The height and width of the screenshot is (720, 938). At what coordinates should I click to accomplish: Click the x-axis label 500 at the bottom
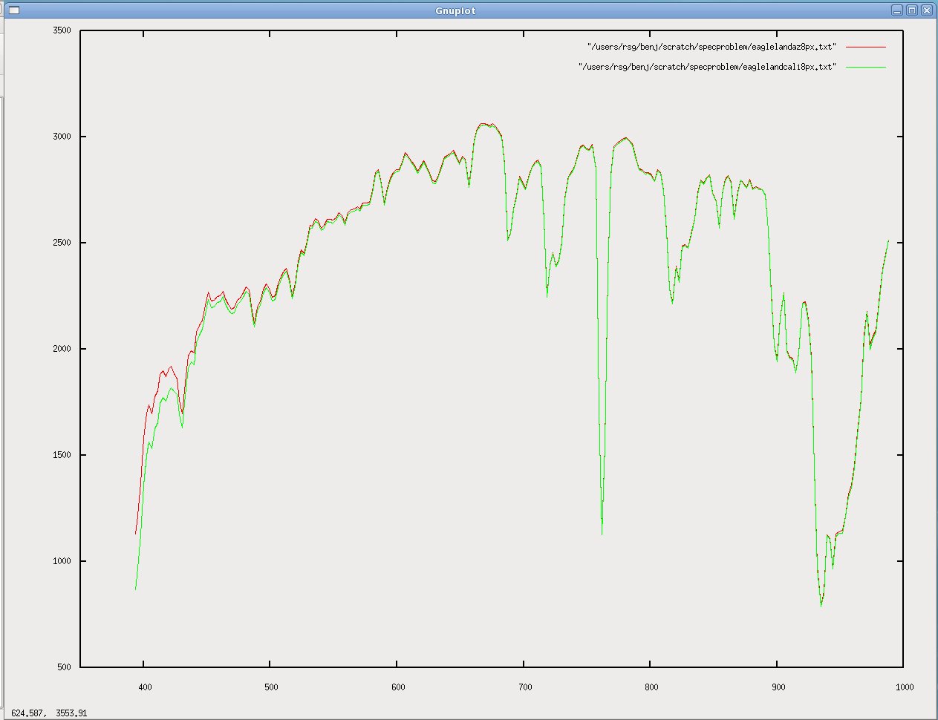(272, 687)
